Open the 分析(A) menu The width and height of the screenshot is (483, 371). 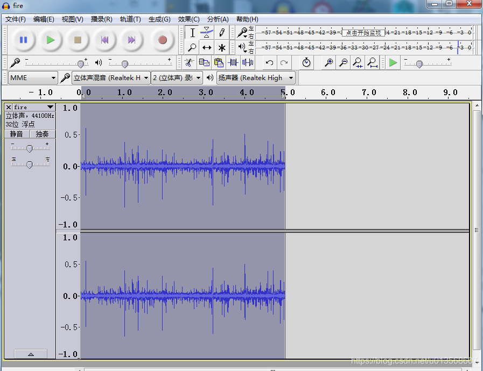[218, 19]
